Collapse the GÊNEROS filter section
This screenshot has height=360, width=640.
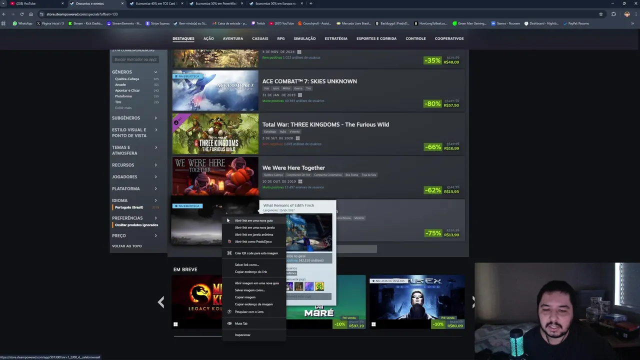(135, 72)
